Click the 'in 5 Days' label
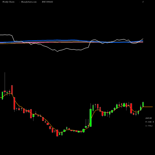155x155 pixels. click(149, 126)
